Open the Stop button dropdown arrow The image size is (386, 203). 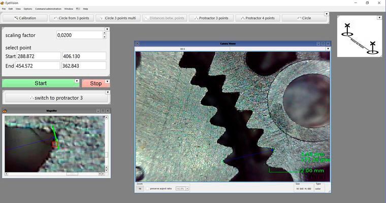point(107,81)
